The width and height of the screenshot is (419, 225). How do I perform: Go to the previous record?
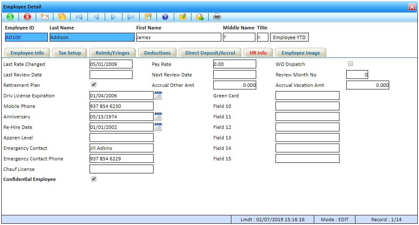pos(96,17)
